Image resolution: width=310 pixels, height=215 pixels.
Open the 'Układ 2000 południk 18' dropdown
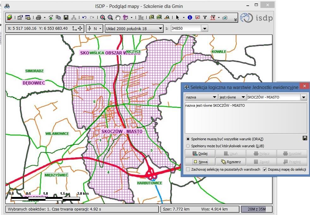[x=134, y=28]
